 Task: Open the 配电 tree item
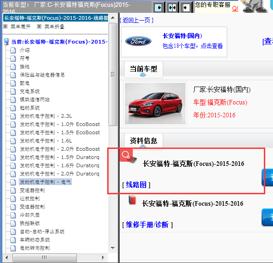tap(25, 83)
